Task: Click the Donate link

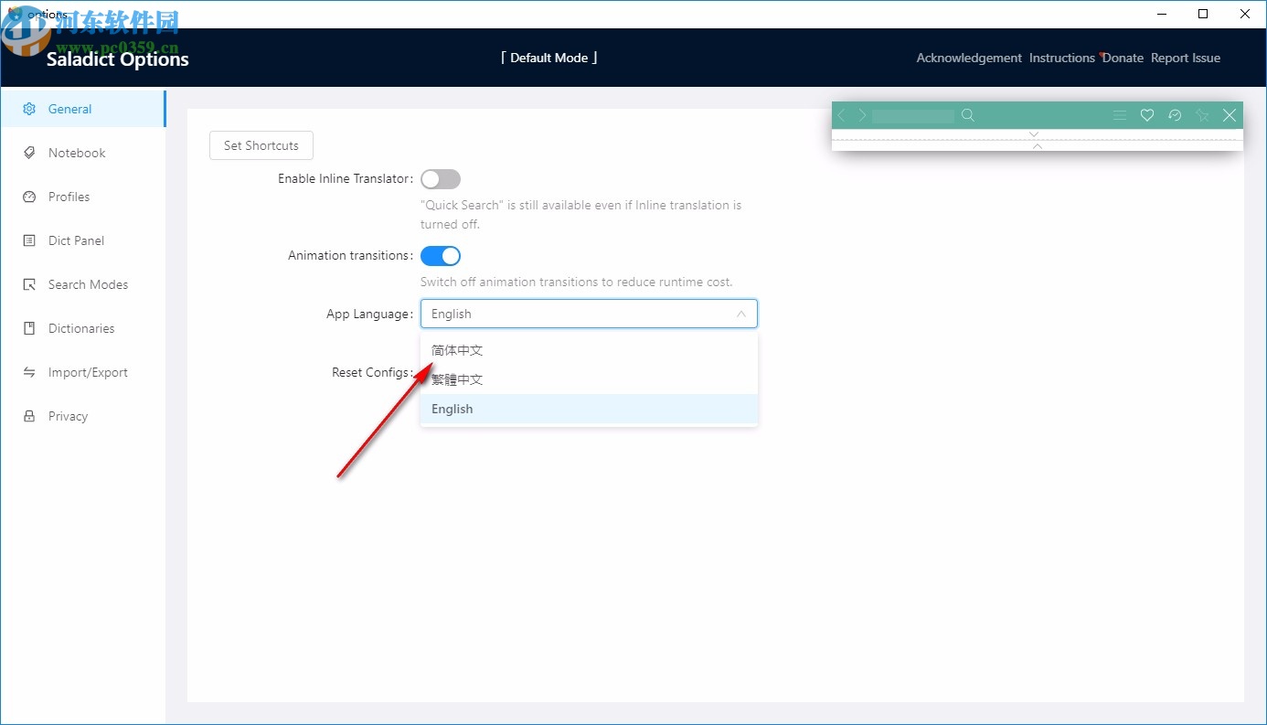Action: (1123, 58)
